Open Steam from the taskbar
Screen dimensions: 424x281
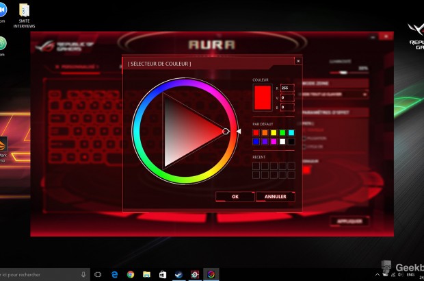pyautogui.click(x=179, y=274)
